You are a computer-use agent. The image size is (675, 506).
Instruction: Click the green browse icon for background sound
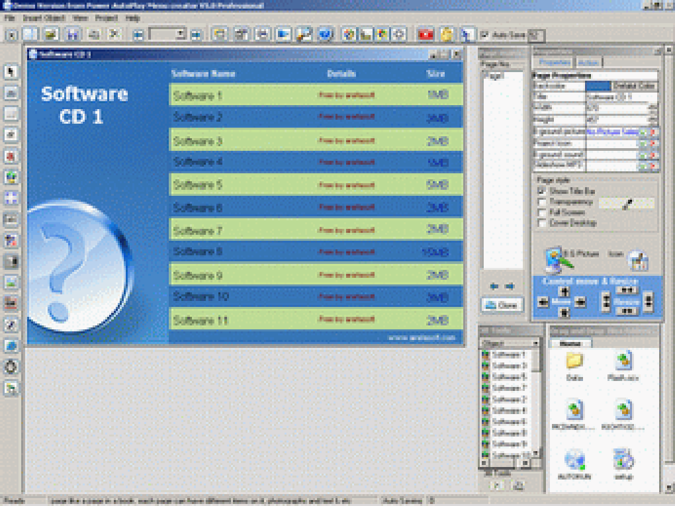tap(643, 155)
